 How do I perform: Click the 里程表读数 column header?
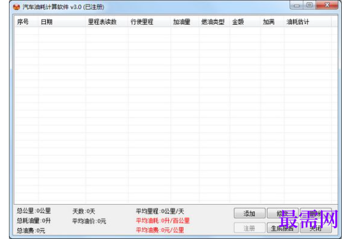(107, 22)
